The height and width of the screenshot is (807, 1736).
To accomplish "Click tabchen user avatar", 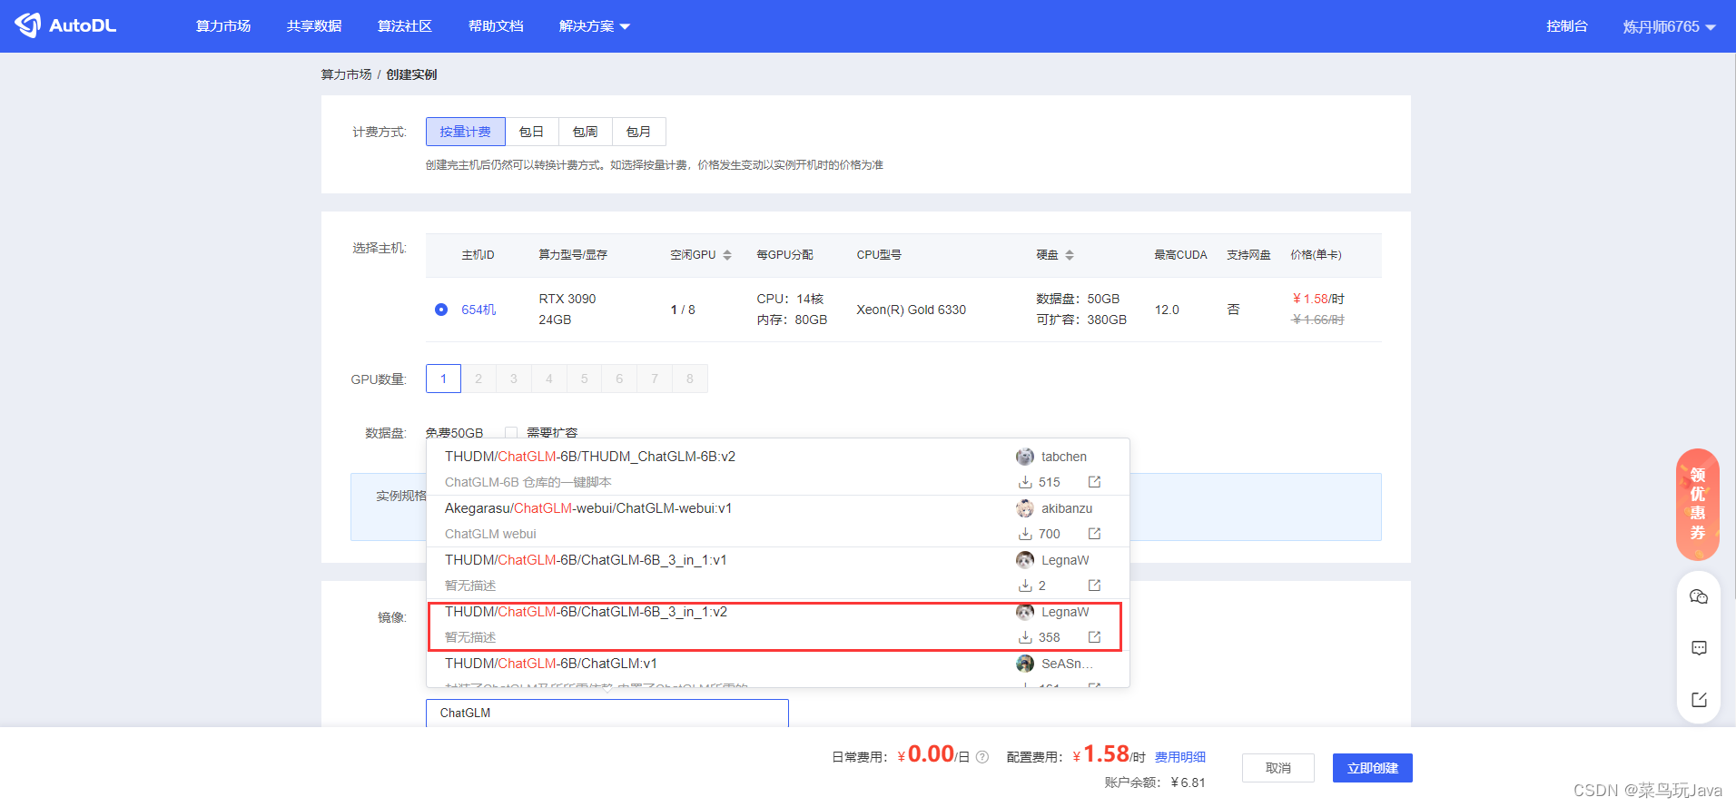I will tap(1025, 457).
